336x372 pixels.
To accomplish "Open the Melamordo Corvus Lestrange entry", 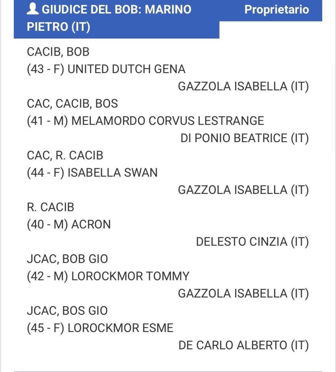I will tap(145, 121).
